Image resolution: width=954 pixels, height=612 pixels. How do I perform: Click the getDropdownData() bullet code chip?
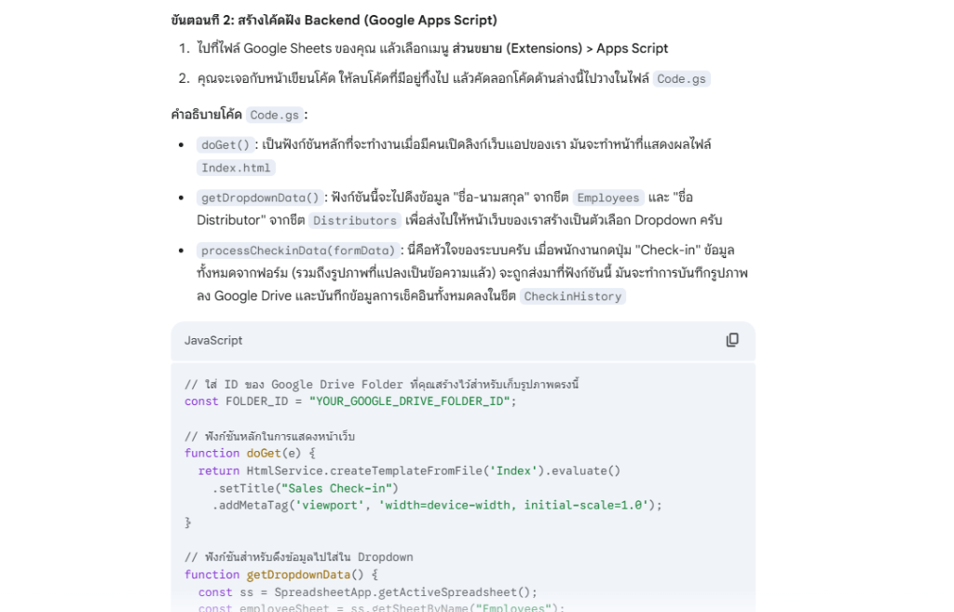[x=260, y=197]
